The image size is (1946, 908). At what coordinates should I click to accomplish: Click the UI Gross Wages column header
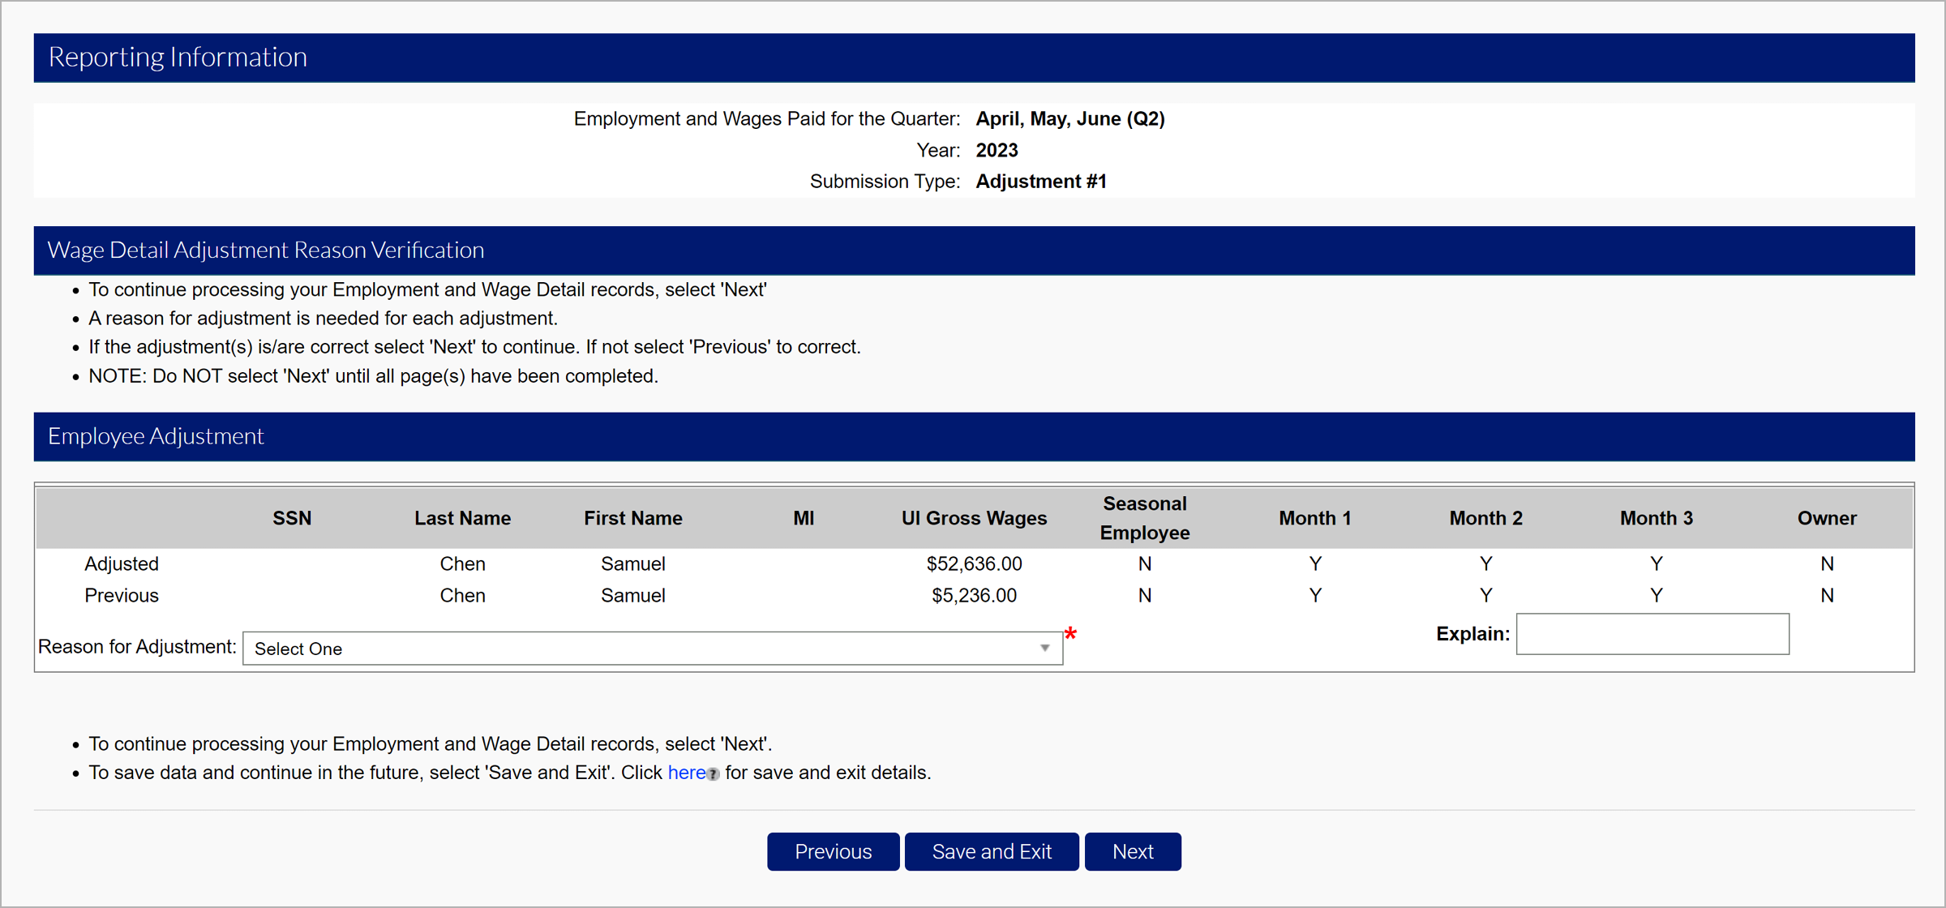(x=974, y=518)
